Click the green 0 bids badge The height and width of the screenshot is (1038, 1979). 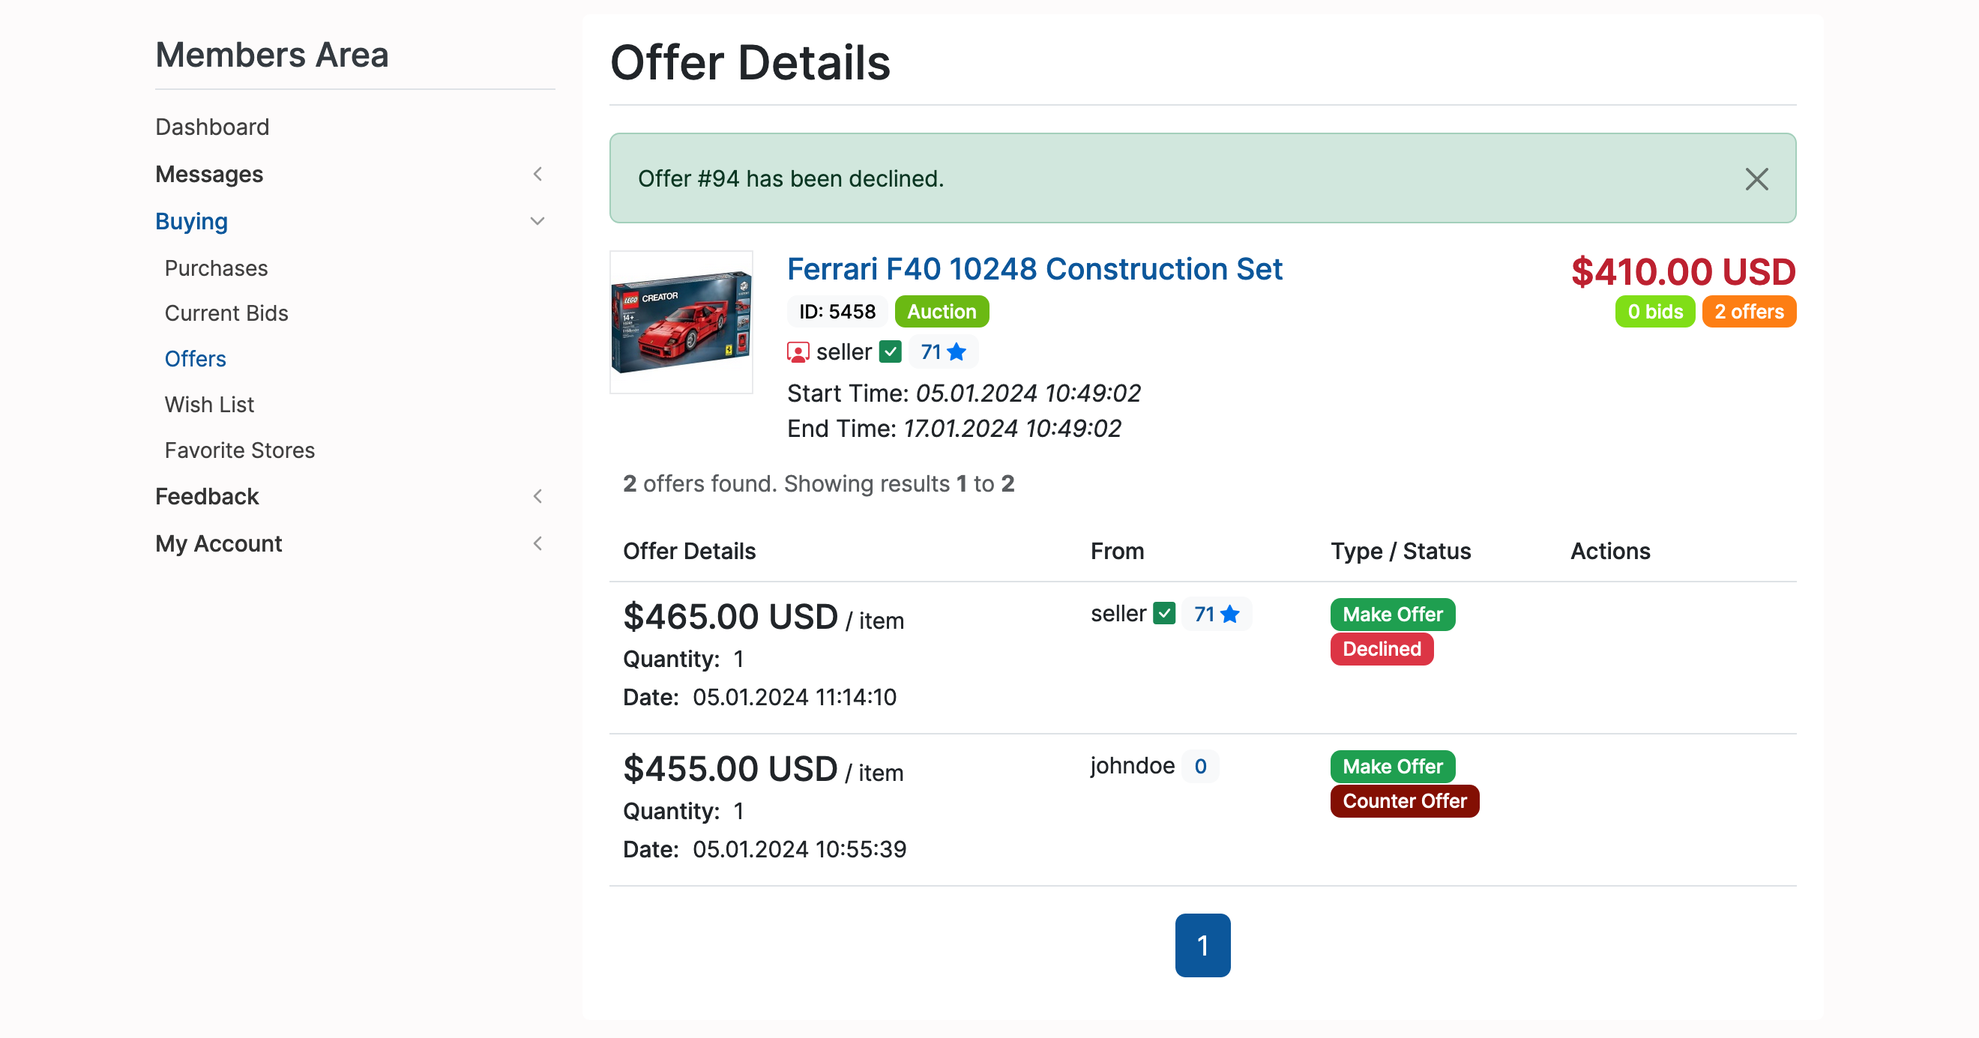click(x=1654, y=312)
